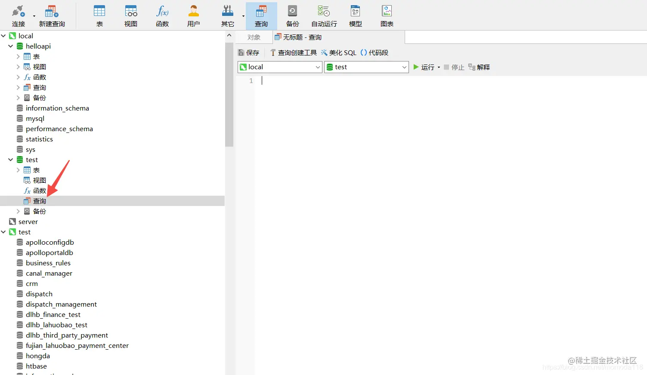Open the 模型 (Model) toolbar icon
Viewport: 647px width, 375px height.
click(x=356, y=15)
